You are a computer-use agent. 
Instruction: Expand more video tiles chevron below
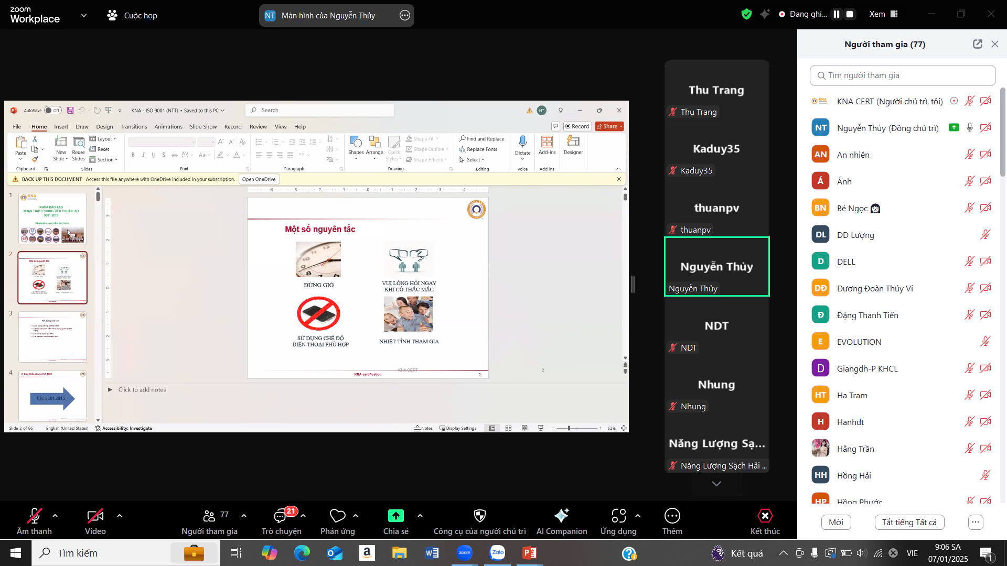click(x=716, y=484)
